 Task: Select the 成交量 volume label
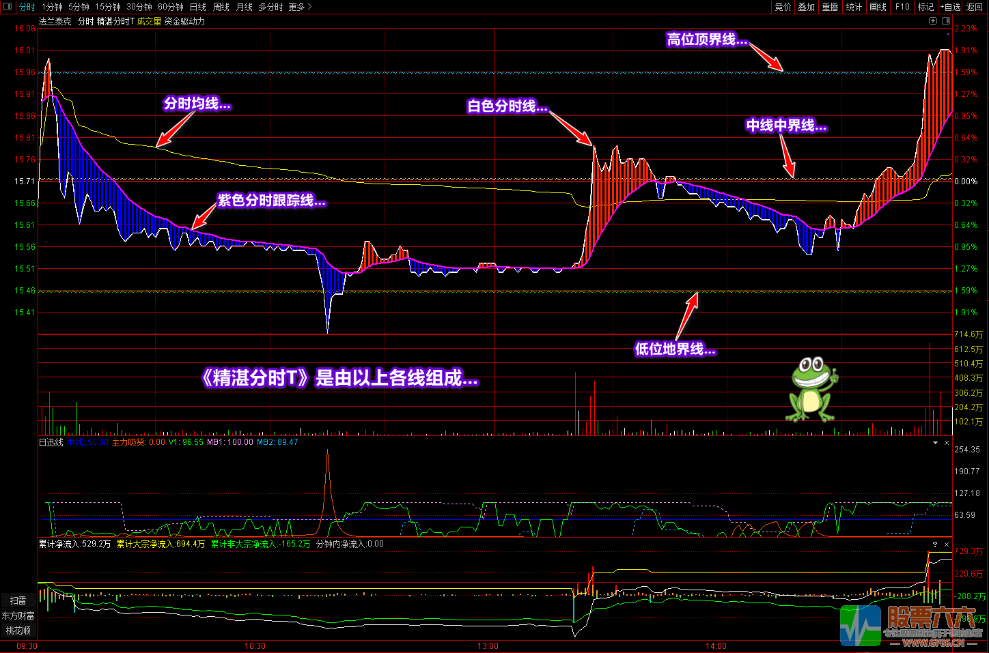[149, 21]
